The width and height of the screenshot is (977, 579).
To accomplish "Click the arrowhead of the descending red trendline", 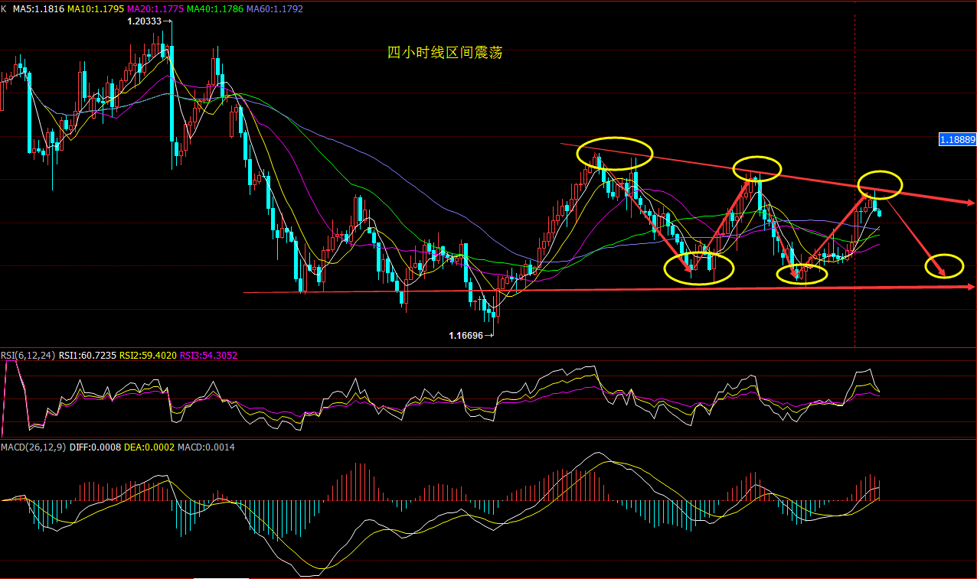I will coord(970,203).
